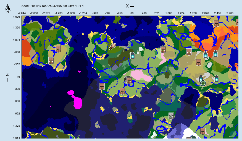
Task: Click the -16 tick on the Z axis
Action: coord(16,77)
